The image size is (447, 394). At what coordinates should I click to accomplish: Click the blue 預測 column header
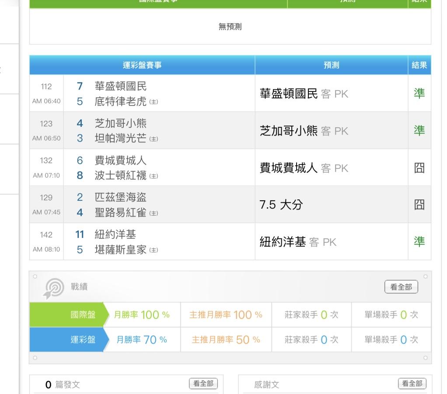[331, 65]
